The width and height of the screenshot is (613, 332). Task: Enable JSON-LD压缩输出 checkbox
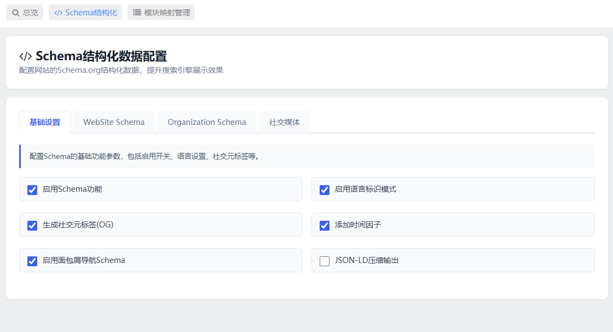325,261
